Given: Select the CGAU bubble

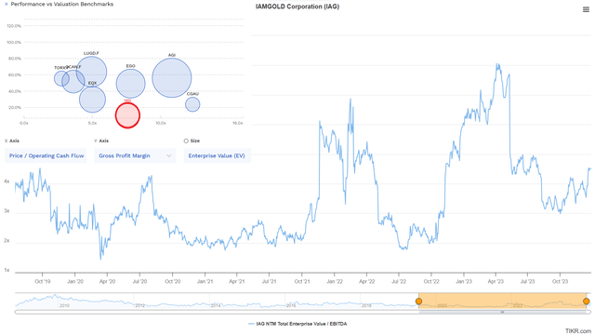Looking at the screenshot, I should (192, 104).
